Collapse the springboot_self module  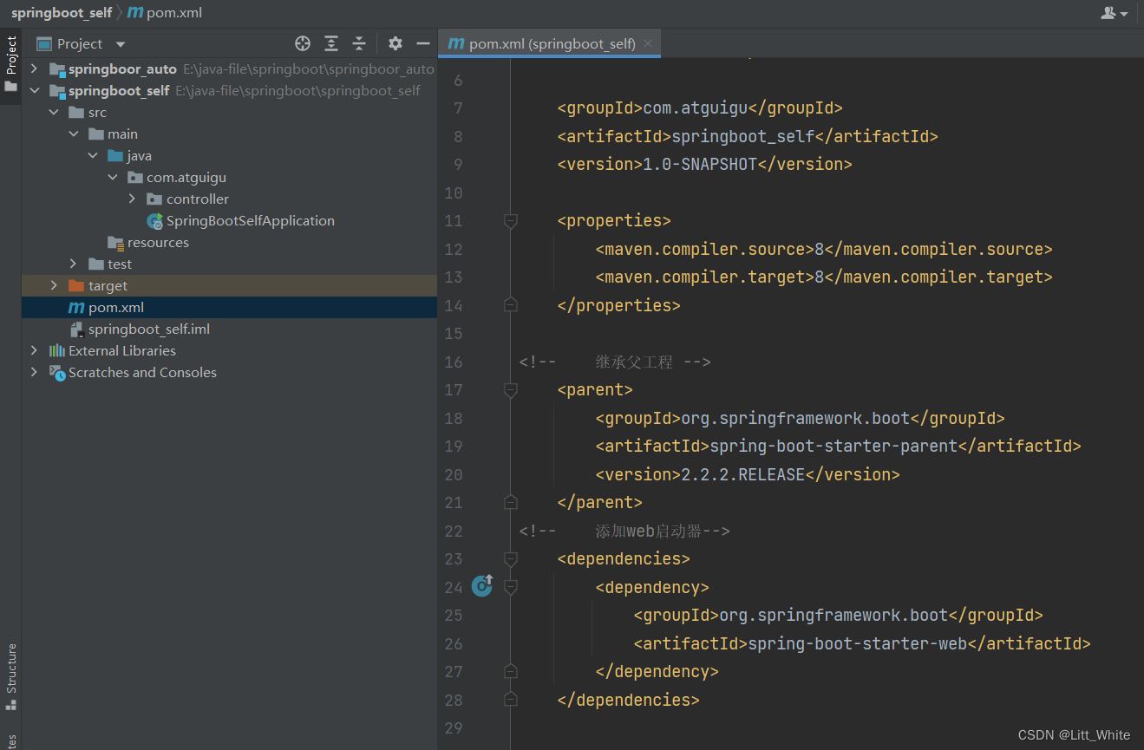(x=34, y=90)
